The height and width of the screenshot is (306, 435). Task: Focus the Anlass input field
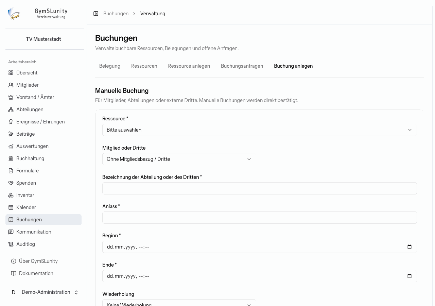[x=260, y=218]
